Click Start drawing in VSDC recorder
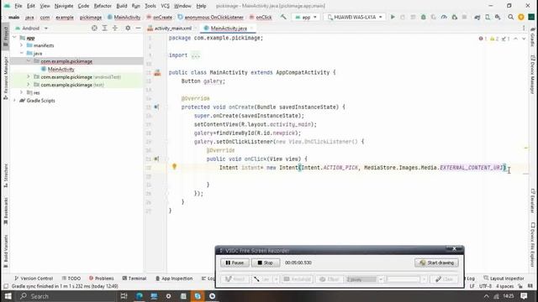This screenshot has width=538, height=302. (436, 263)
